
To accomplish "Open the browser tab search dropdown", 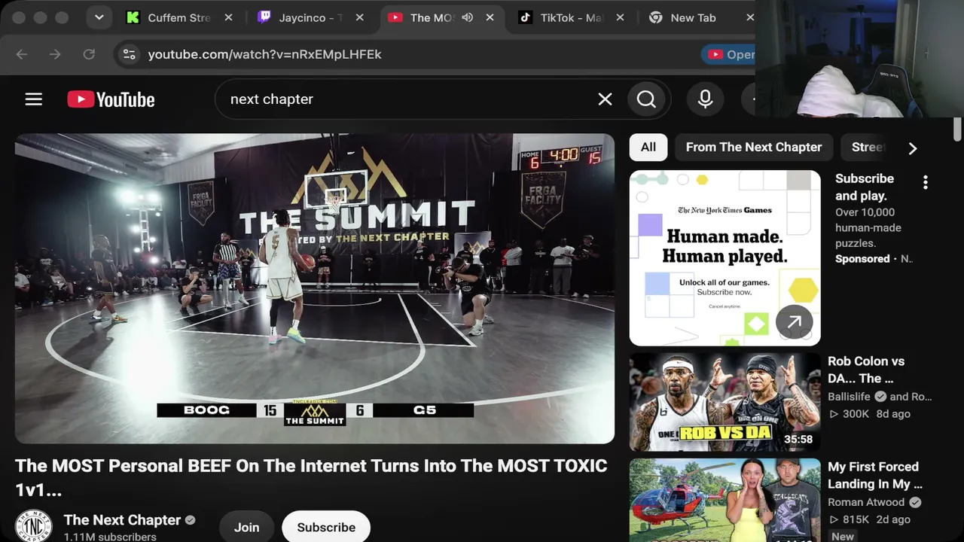I will (99, 17).
